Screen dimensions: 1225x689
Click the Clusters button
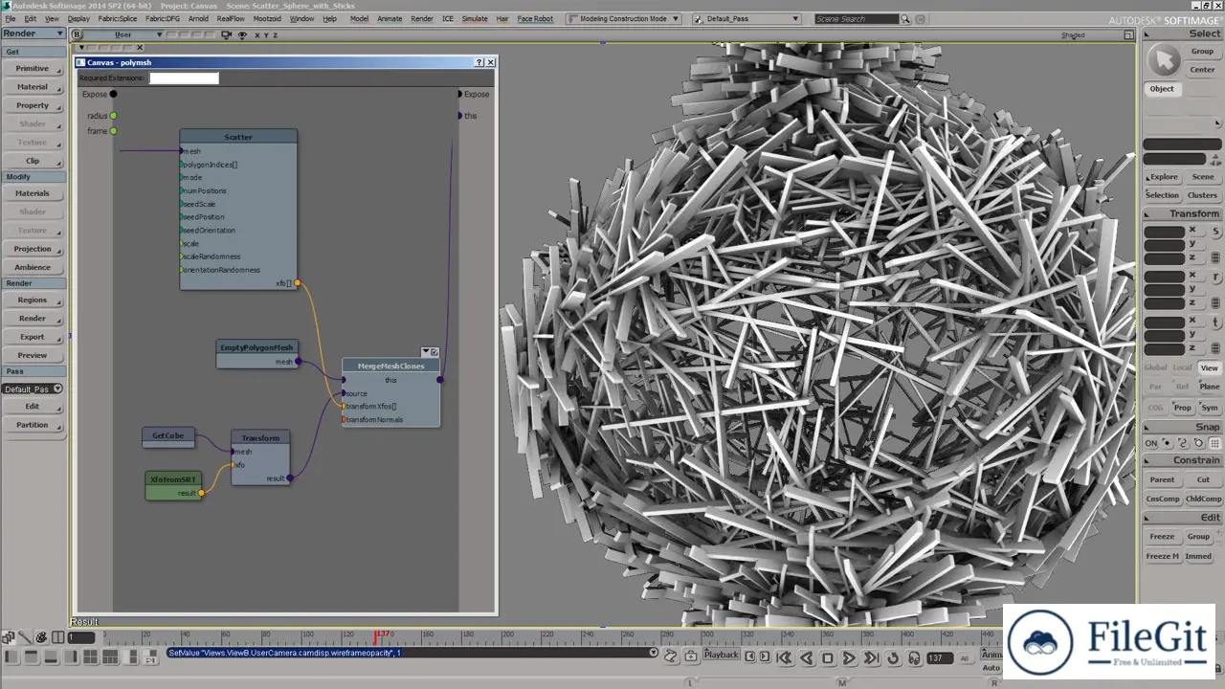[x=1203, y=195]
